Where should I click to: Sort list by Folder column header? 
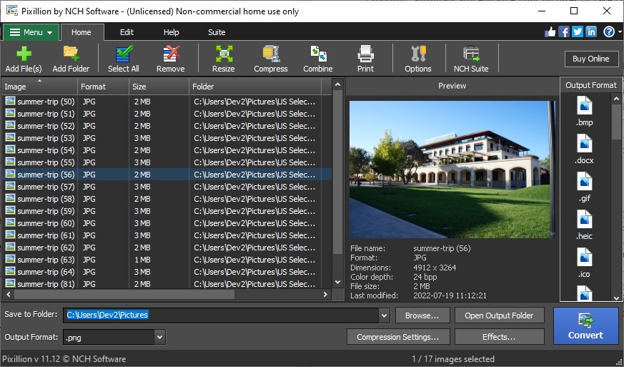255,87
